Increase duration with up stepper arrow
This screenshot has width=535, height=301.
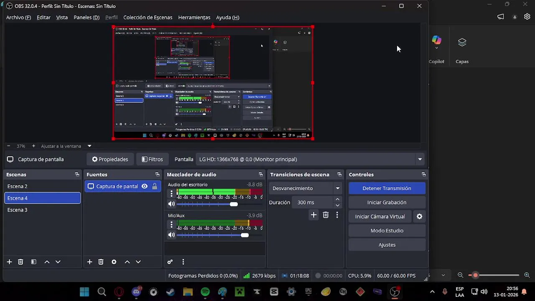[x=338, y=199]
